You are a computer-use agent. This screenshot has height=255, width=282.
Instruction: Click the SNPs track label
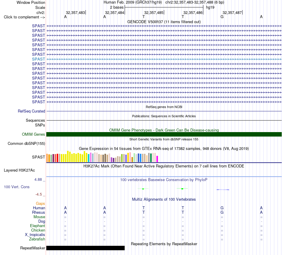[40, 125]
